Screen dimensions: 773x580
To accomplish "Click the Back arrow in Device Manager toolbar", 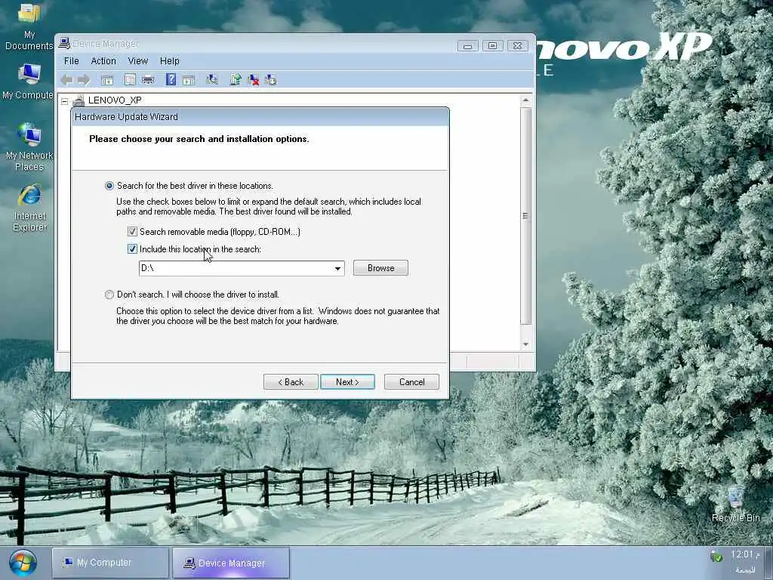I will [66, 80].
